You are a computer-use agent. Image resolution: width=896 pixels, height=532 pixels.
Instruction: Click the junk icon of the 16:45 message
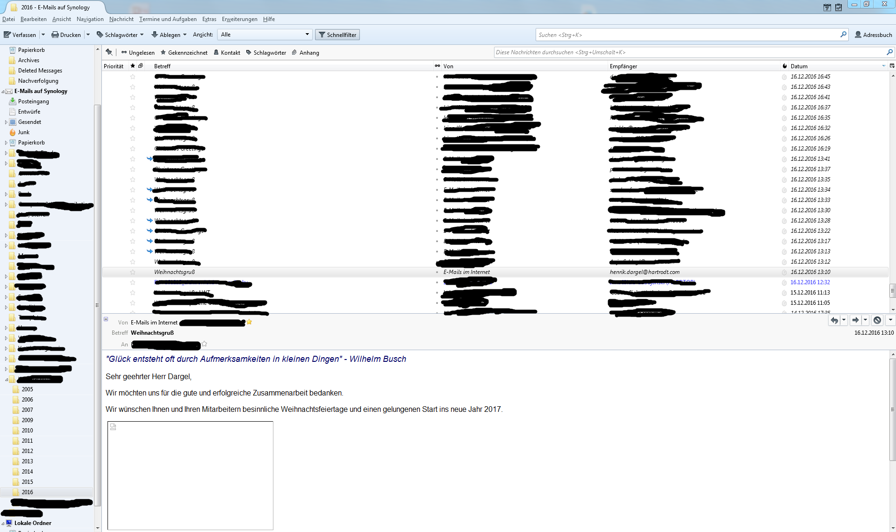pos(784,77)
